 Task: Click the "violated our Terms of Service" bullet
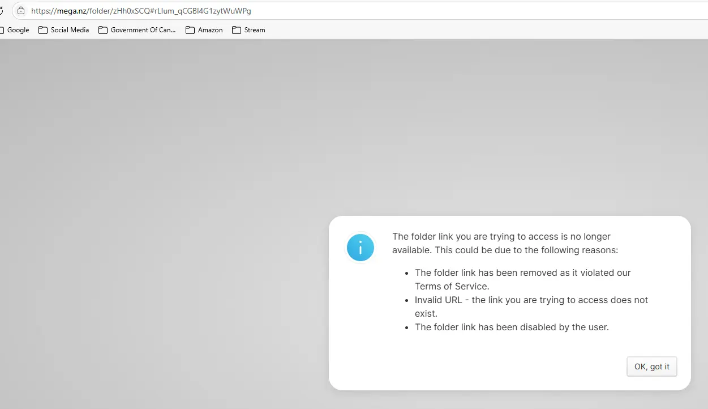coord(522,279)
